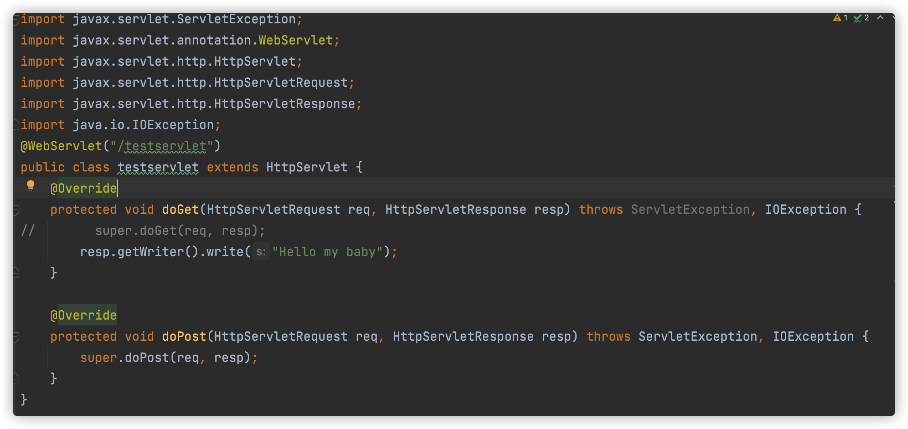
Task: Collapse the doPost method fold marker
Action: [16, 337]
